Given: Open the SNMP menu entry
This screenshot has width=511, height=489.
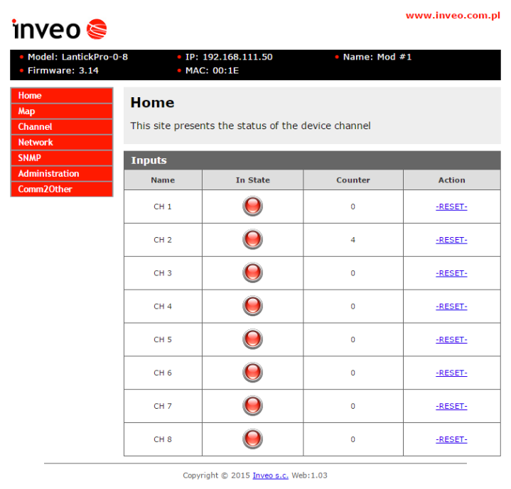Looking at the screenshot, I should [62, 158].
